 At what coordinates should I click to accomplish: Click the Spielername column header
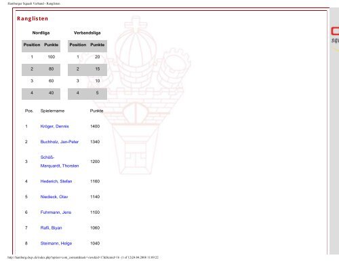pyautogui.click(x=52, y=111)
